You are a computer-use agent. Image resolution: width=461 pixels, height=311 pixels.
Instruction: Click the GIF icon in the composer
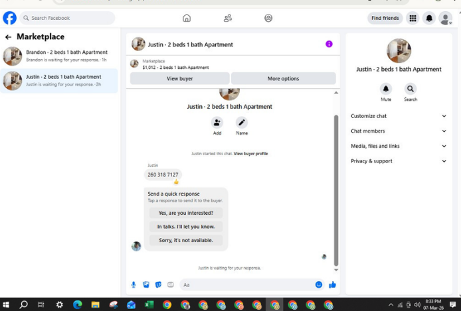[171, 284]
